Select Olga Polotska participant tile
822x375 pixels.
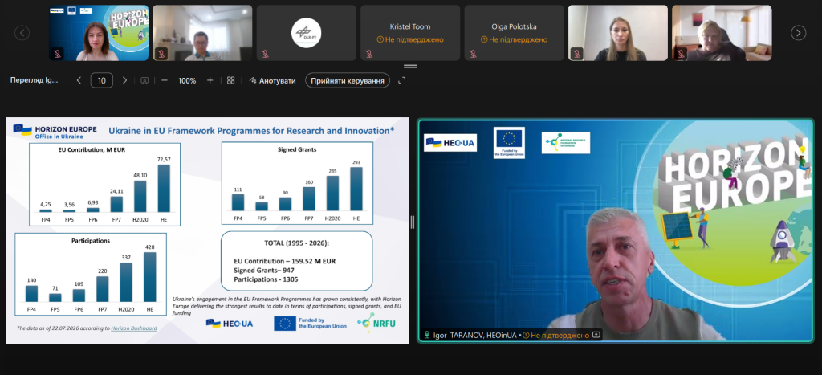514,33
